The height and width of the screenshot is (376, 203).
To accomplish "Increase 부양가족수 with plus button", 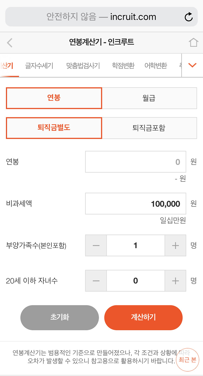I will point(175,245).
